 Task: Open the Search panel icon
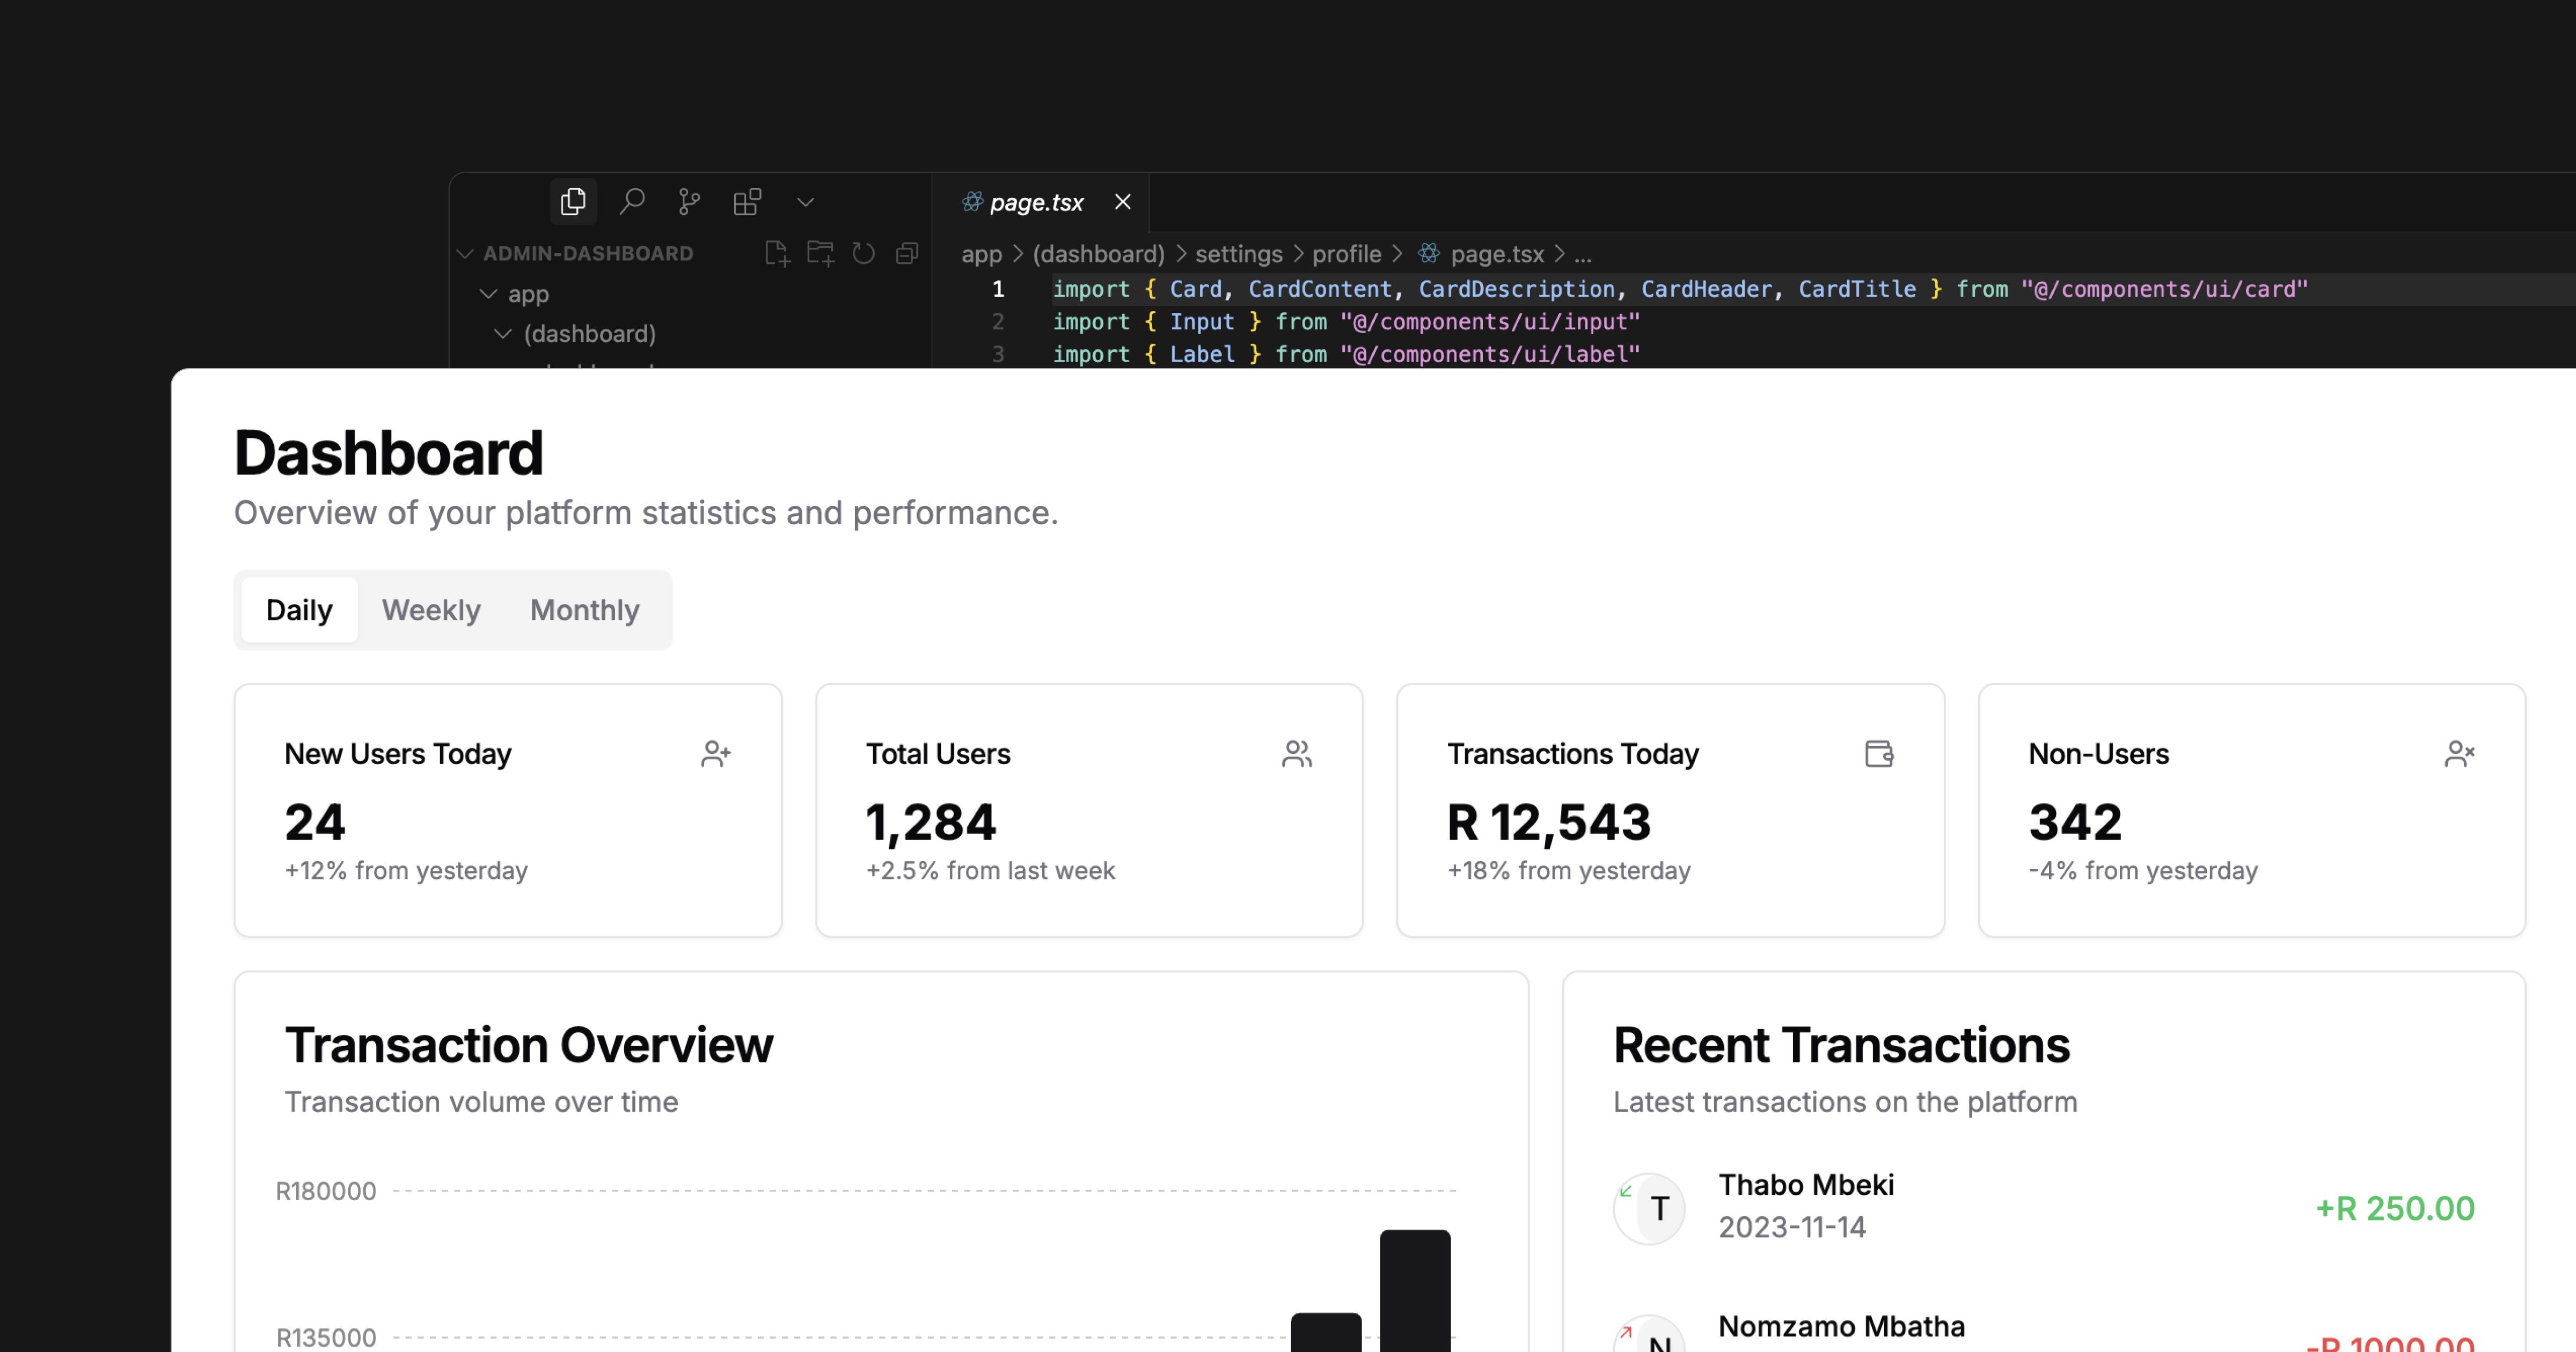click(x=631, y=201)
